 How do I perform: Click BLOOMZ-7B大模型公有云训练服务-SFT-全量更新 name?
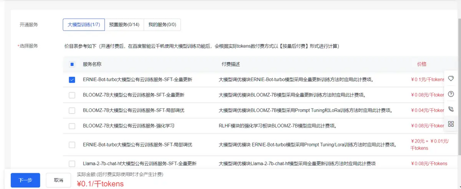pyautogui.click(x=134, y=95)
